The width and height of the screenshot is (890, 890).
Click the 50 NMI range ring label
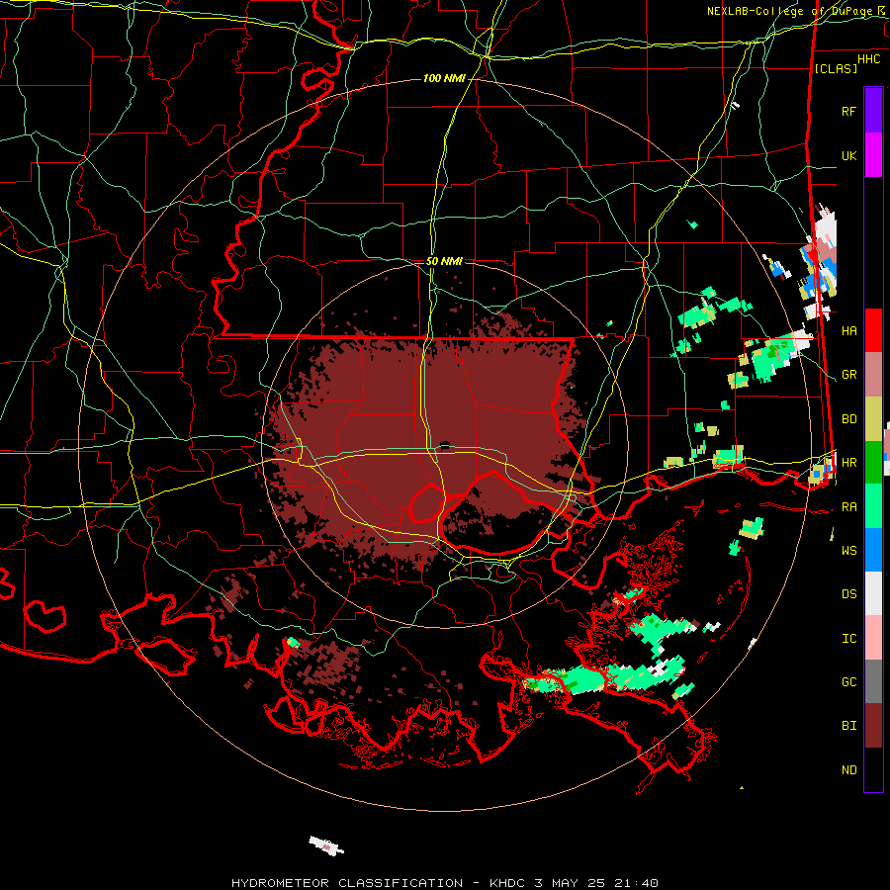point(444,261)
